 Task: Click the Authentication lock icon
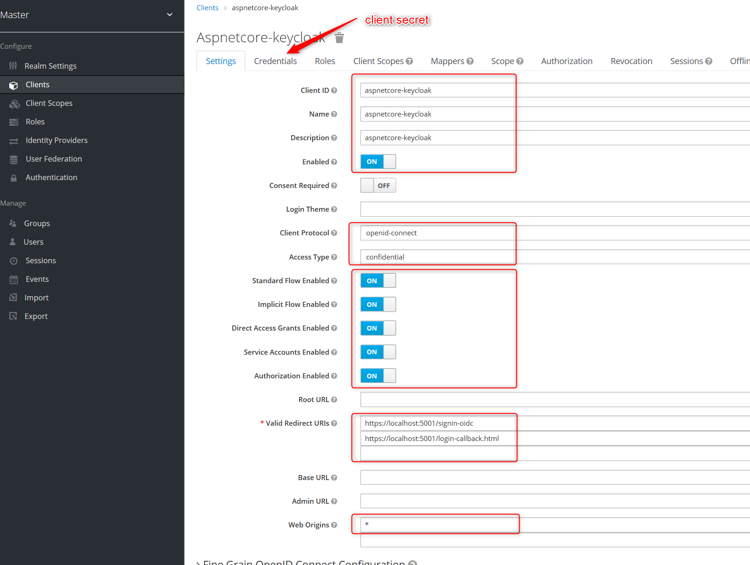(x=14, y=178)
